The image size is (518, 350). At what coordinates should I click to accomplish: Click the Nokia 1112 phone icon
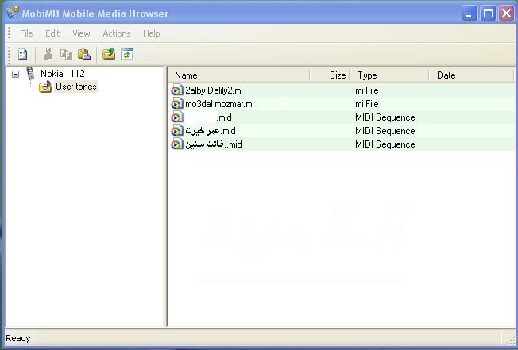pos(30,74)
